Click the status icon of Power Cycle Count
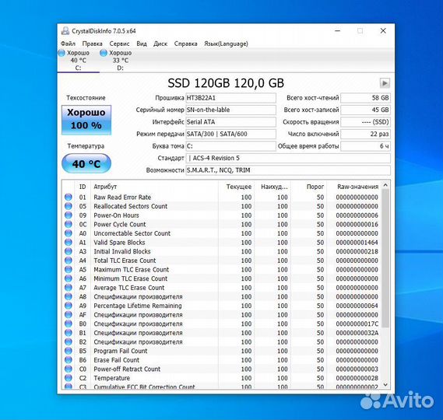This screenshot has width=443, height=420. pos(69,224)
